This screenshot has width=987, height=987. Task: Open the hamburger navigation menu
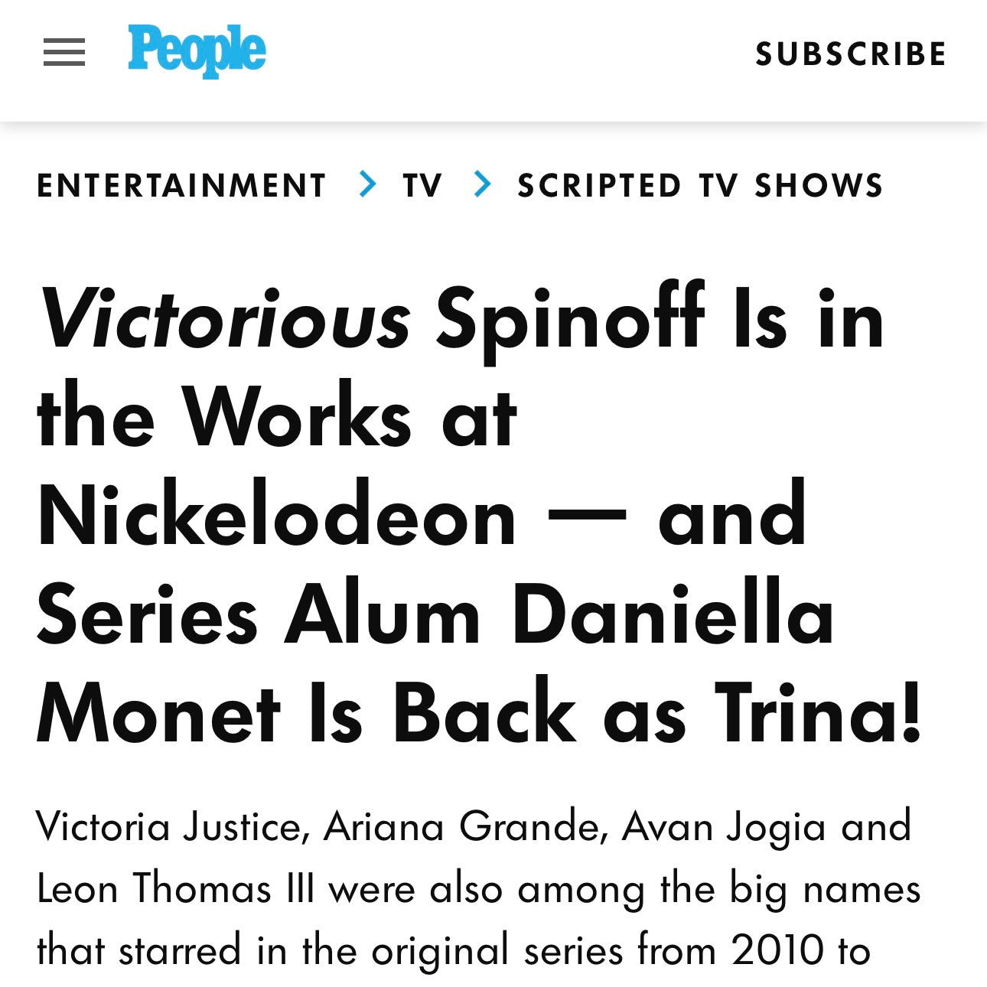point(64,53)
